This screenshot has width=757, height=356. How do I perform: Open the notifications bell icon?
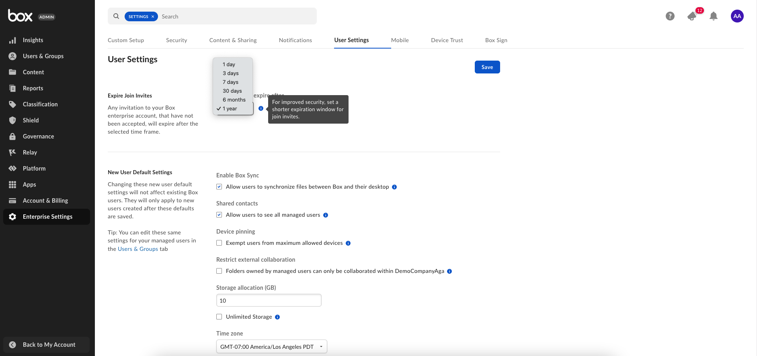click(x=714, y=16)
